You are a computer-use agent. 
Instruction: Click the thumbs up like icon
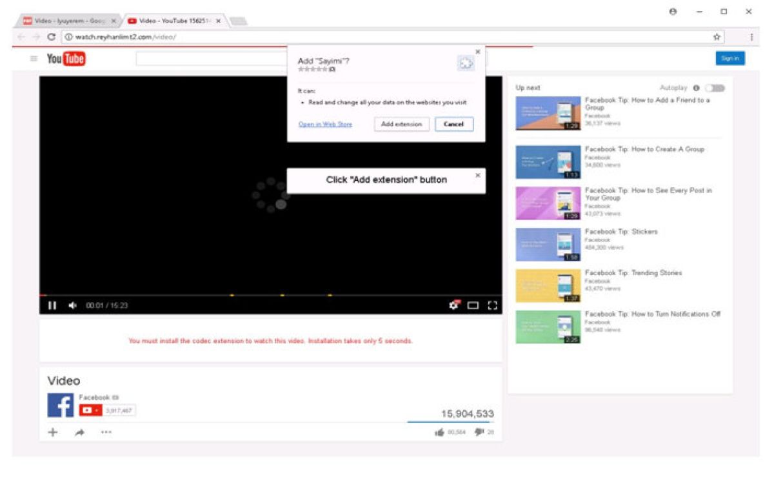tap(439, 432)
